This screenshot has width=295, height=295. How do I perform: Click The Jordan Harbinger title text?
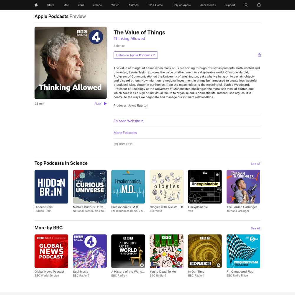243,207
